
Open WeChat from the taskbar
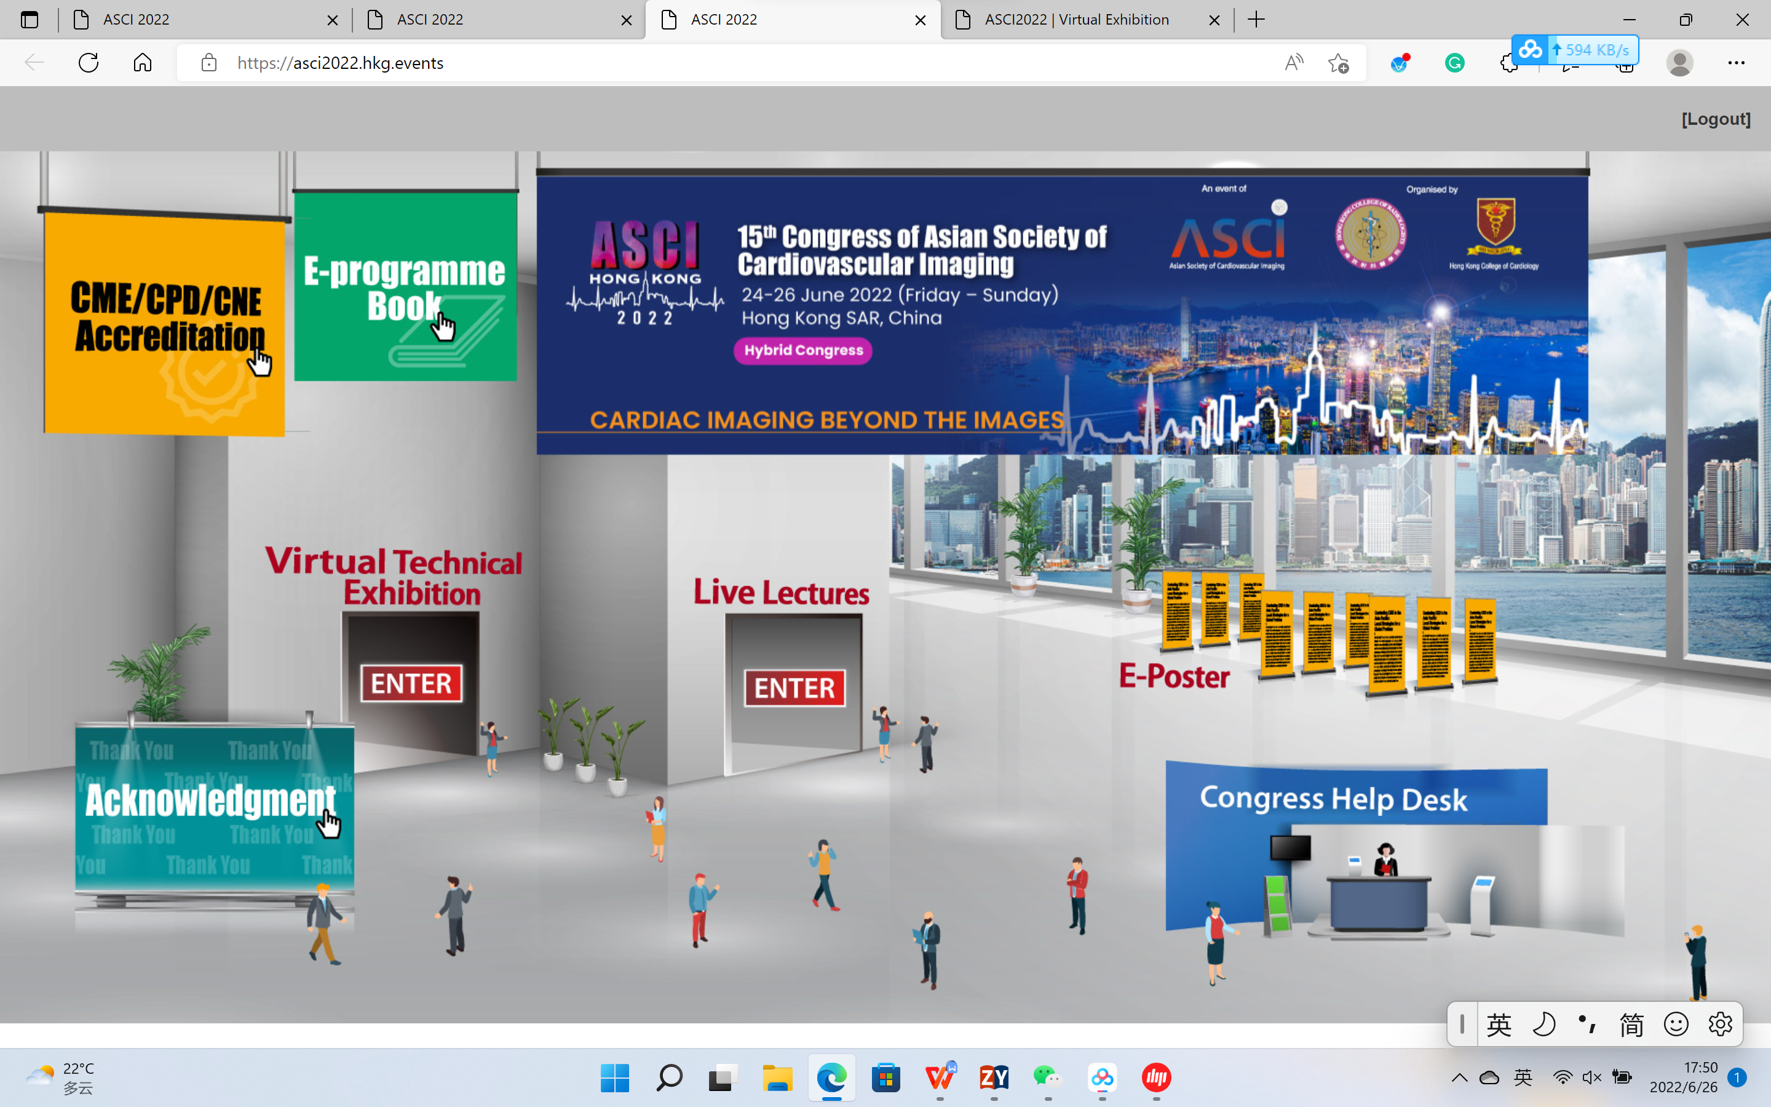1048,1077
